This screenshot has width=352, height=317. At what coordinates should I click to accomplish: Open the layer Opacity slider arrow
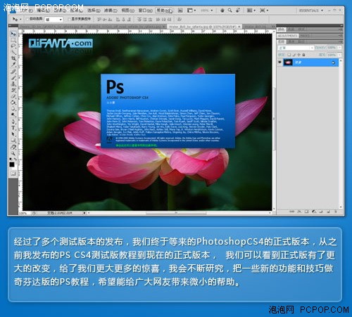[x=339, y=48]
